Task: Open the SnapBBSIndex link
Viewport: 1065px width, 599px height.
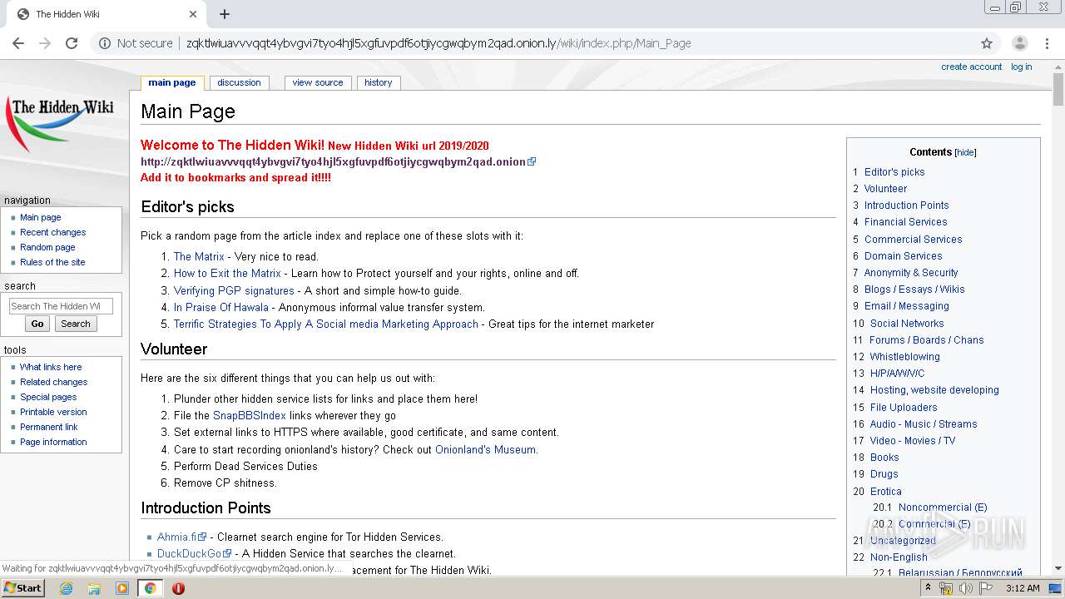Action: pyautogui.click(x=249, y=416)
